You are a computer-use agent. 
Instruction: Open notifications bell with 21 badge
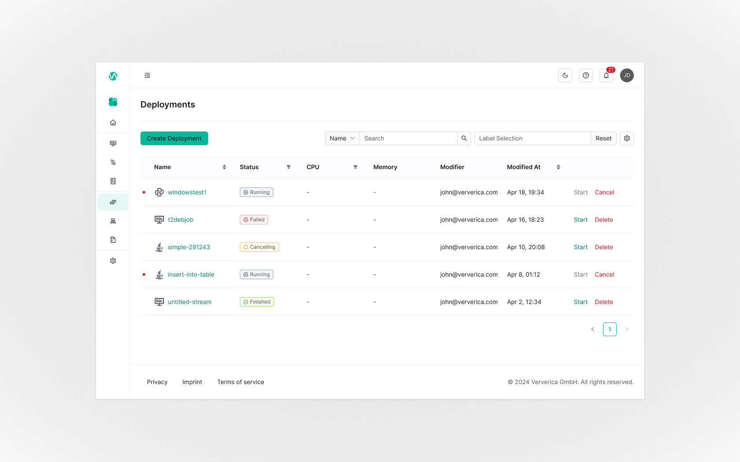tap(606, 76)
